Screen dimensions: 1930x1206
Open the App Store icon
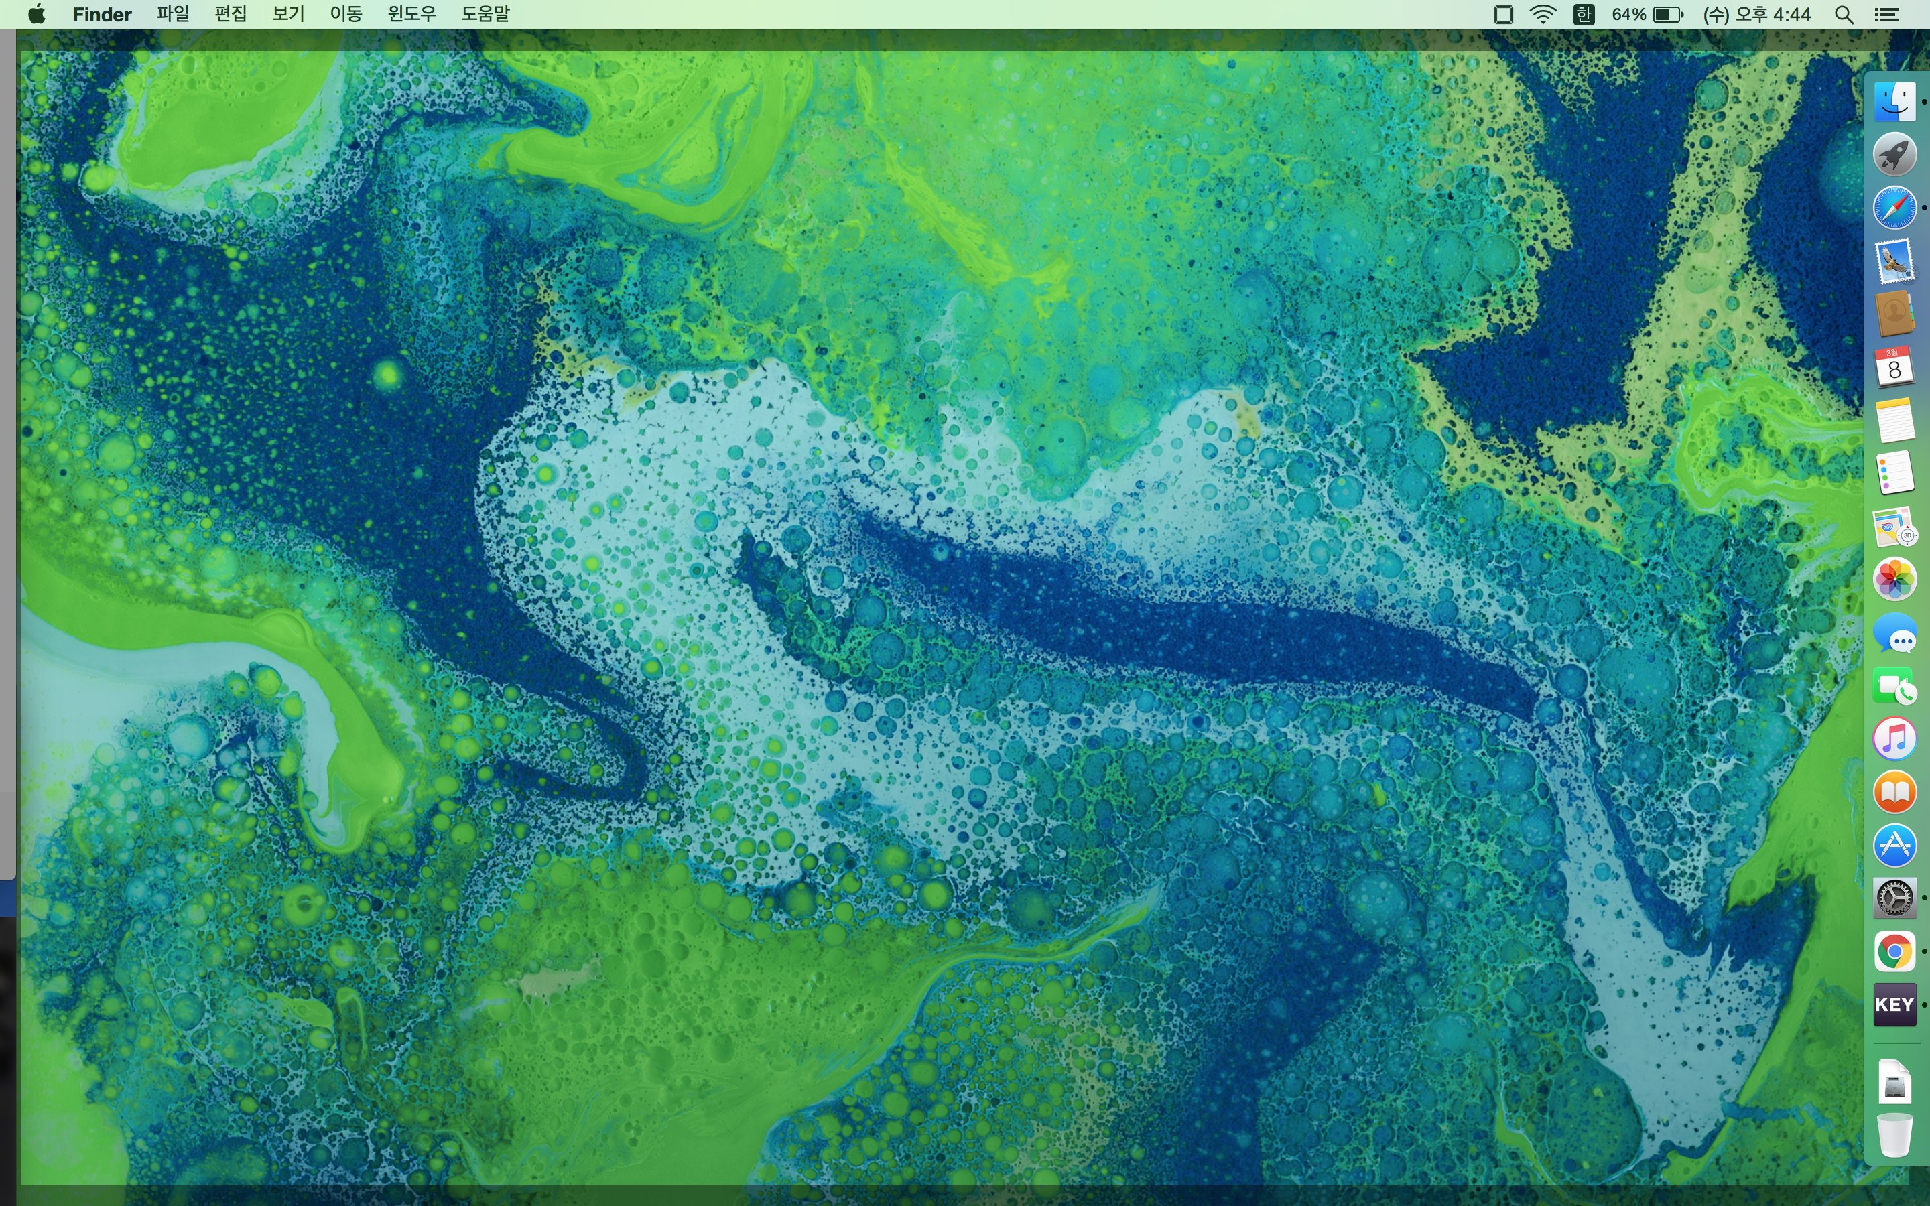point(1894,846)
